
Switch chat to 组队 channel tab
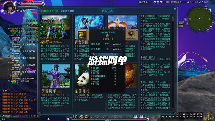(x=13, y=116)
